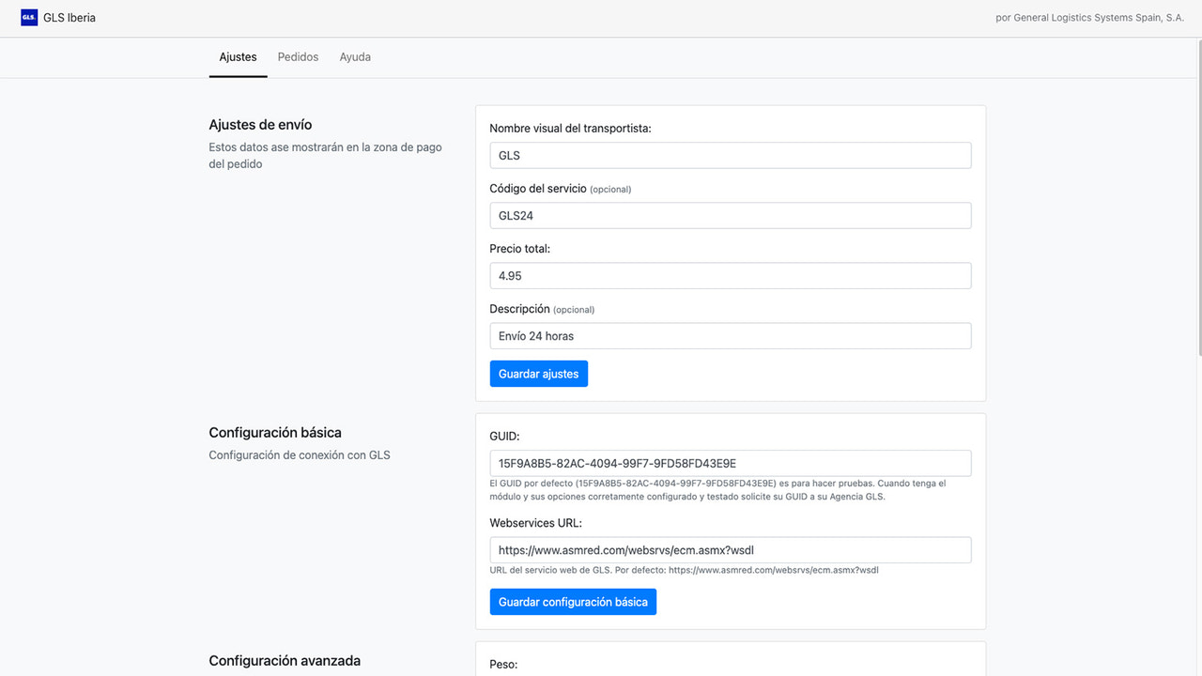Click Guardar configuración básica
The image size is (1202, 676).
coord(573,601)
